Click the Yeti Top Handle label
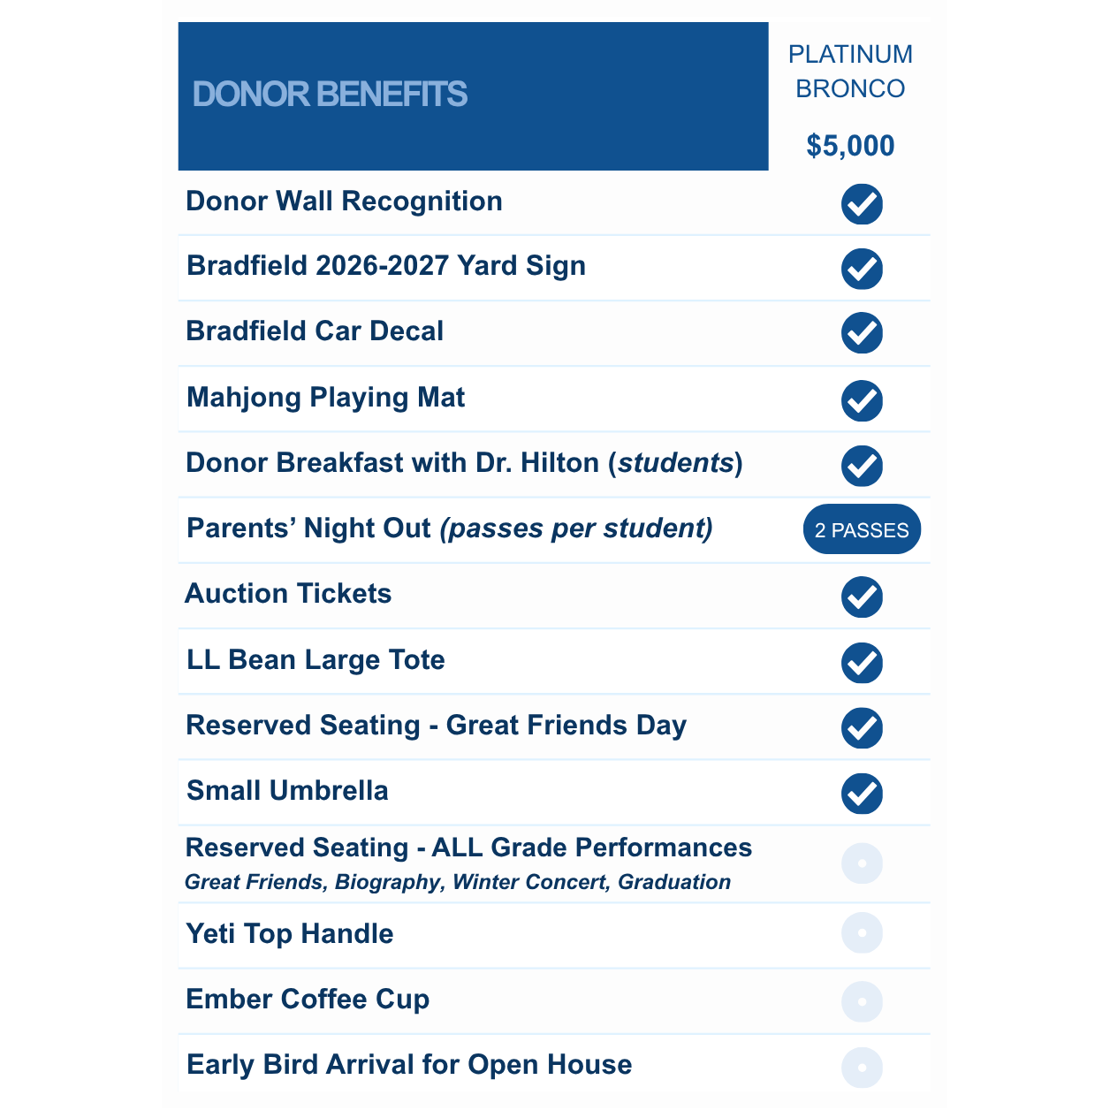 290,934
